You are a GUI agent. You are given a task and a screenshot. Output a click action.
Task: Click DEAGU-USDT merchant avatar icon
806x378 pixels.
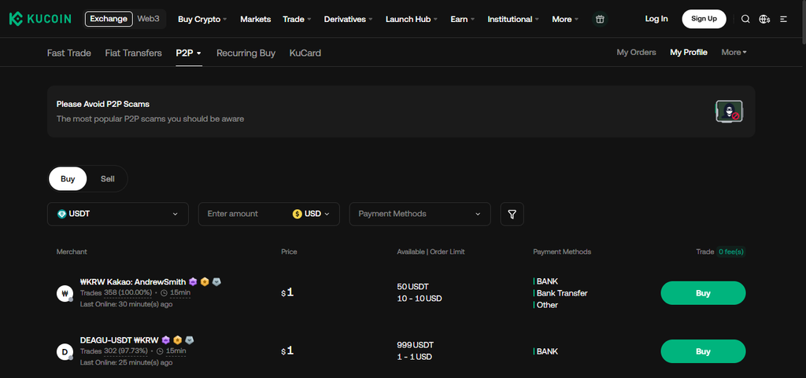tap(65, 352)
